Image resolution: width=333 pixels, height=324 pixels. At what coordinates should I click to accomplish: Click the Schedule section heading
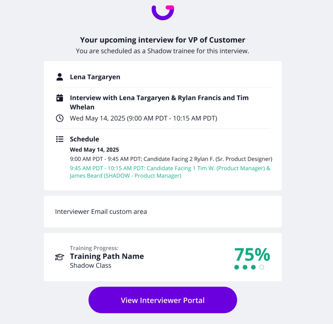pyautogui.click(x=85, y=139)
